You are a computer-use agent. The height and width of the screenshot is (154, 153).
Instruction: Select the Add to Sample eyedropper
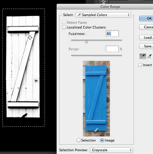point(150,56)
